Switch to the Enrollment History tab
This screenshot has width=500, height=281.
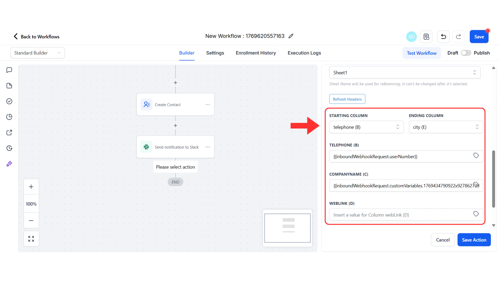coord(256,53)
